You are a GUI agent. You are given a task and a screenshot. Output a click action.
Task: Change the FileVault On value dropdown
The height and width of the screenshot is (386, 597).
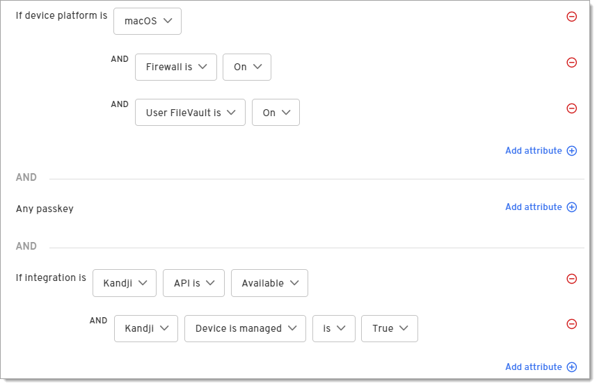coord(276,113)
